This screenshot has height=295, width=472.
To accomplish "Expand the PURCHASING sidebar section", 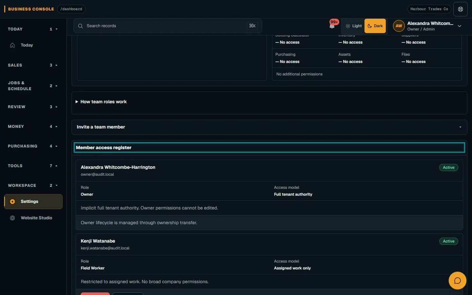I will [33, 146].
